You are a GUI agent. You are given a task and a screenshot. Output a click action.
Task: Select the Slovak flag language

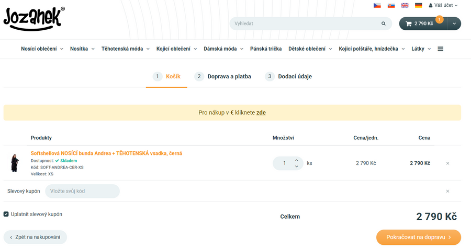click(x=391, y=5)
